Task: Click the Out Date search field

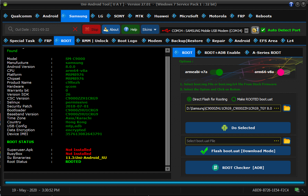Action: pos(42,30)
